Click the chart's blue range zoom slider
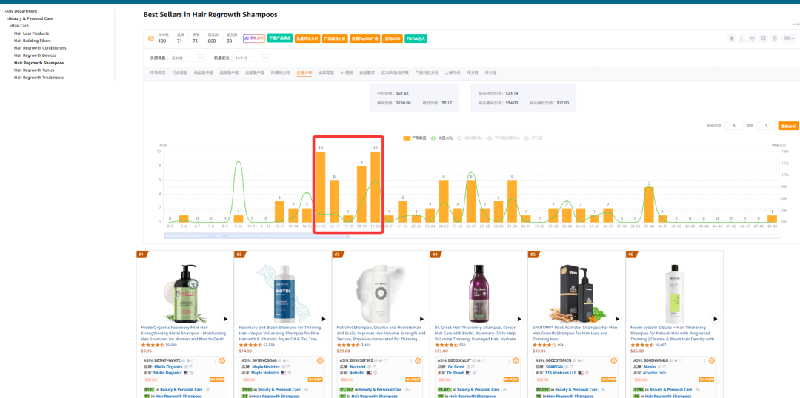Image resolution: width=800 pixels, height=398 pixels. click(256, 236)
